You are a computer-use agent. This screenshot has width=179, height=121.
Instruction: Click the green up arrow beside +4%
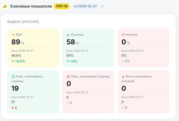(68, 61)
